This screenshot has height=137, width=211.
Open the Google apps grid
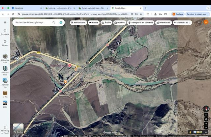[199, 22]
